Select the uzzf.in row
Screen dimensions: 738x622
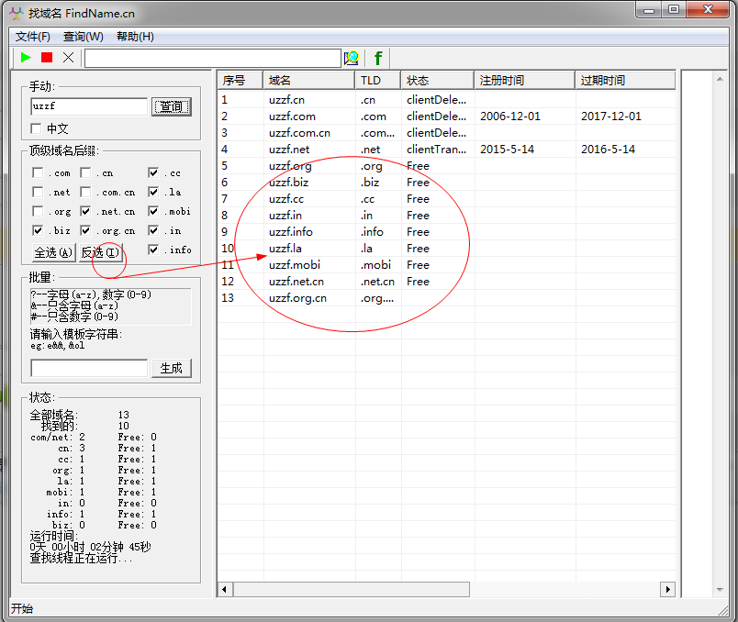point(446,216)
